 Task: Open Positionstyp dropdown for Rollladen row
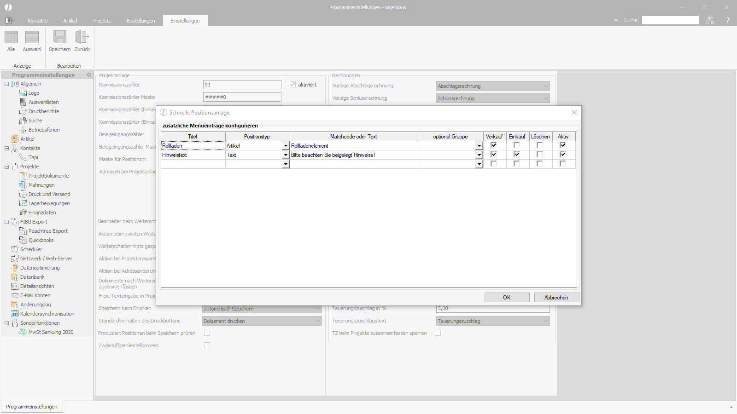tap(286, 146)
